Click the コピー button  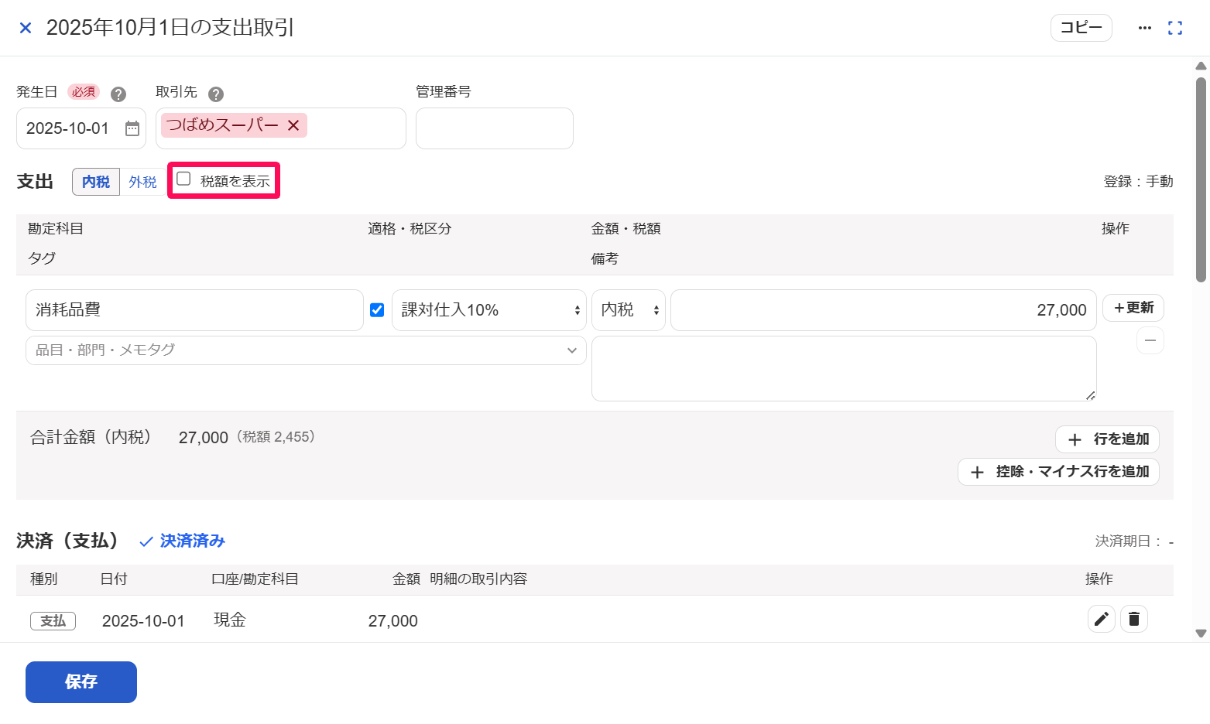click(x=1081, y=28)
